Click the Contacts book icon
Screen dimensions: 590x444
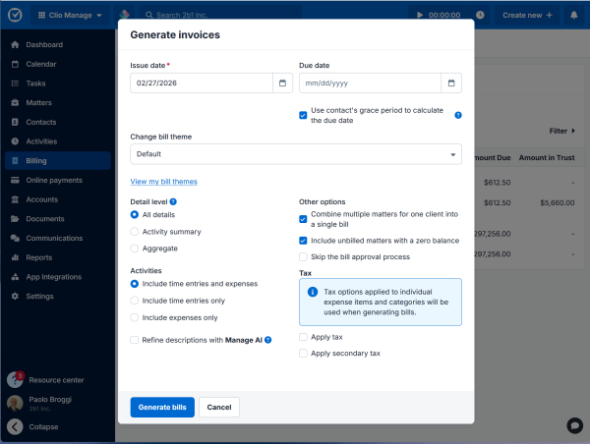pos(15,122)
